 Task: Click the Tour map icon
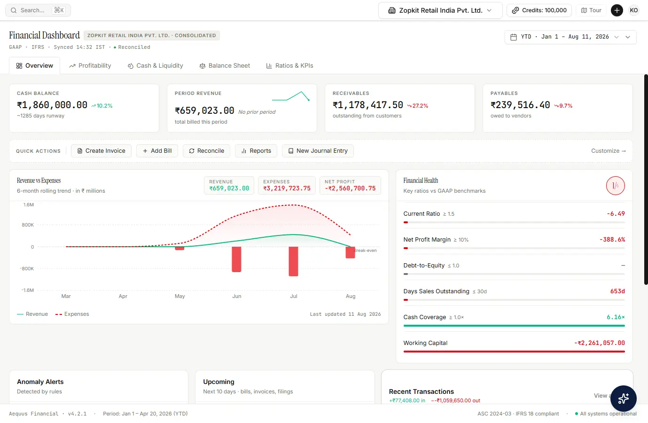click(584, 10)
